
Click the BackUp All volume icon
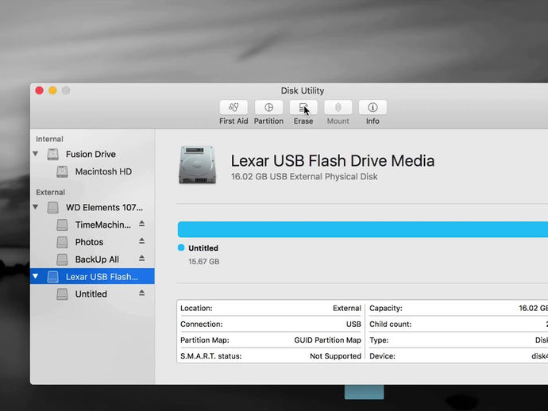62,259
